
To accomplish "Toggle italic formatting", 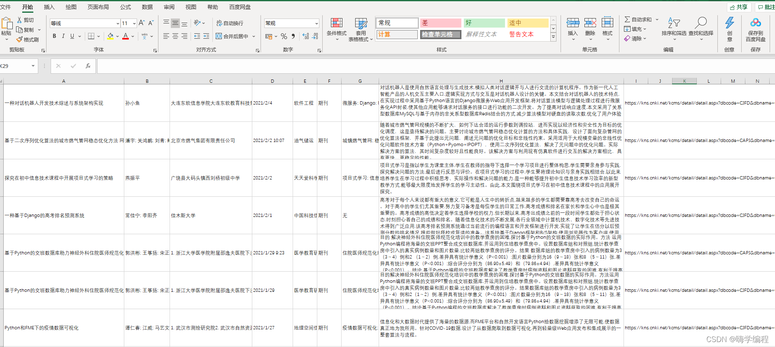I will point(63,36).
